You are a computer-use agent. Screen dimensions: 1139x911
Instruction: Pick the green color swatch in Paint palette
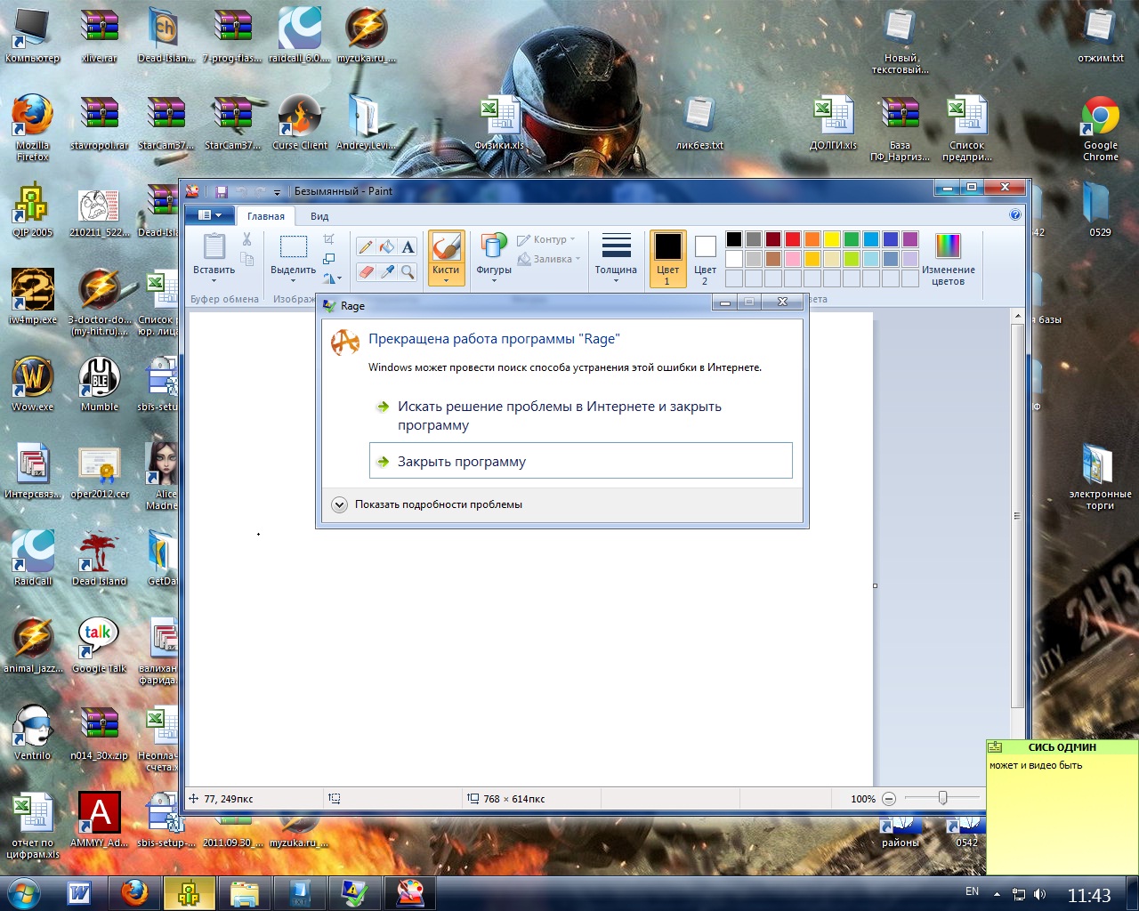pos(852,238)
